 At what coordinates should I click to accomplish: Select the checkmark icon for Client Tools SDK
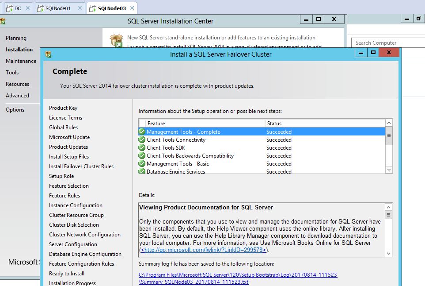[141, 147]
